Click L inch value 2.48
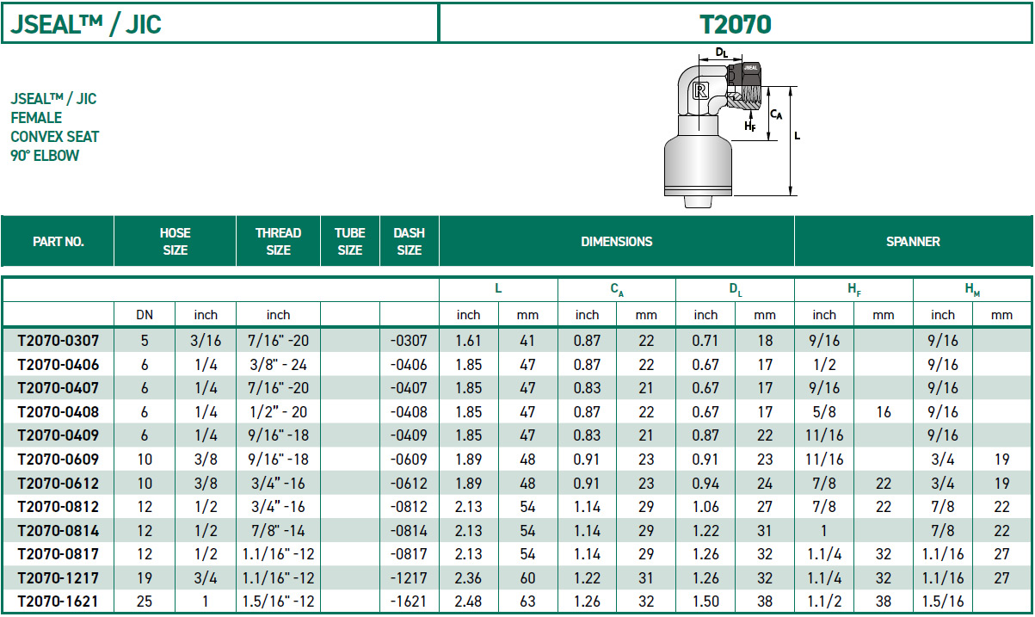 point(468,602)
